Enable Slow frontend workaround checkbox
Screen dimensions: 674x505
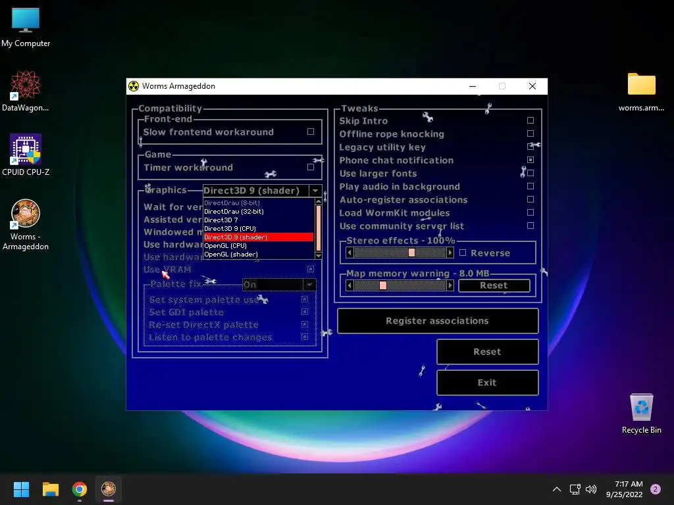[x=311, y=132]
